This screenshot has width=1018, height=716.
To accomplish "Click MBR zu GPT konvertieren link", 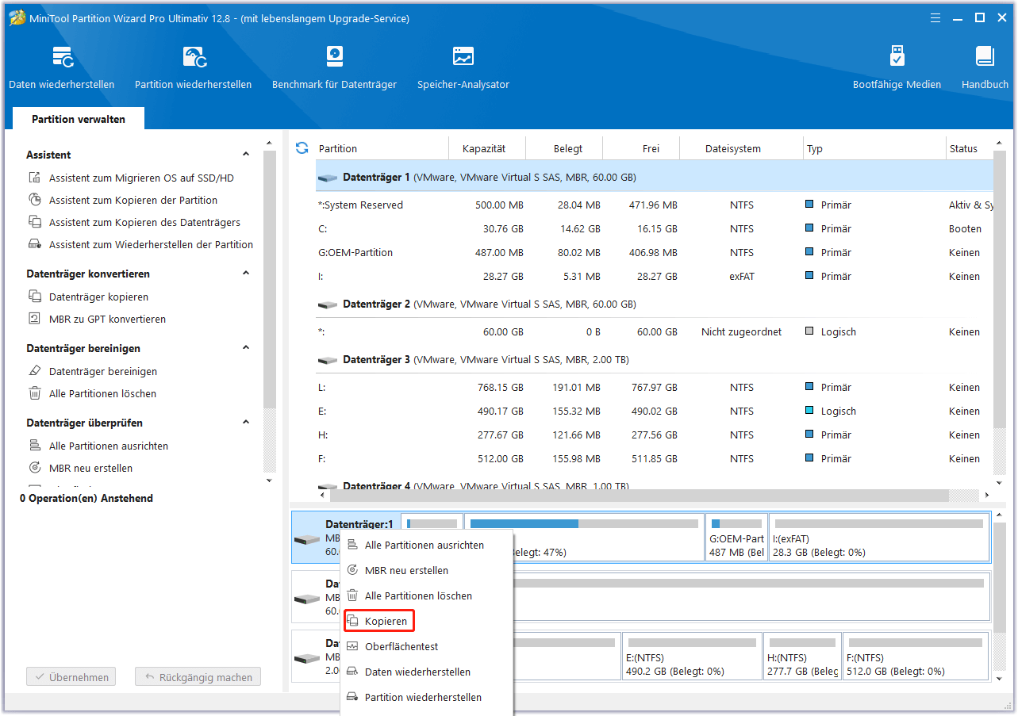I will (107, 319).
